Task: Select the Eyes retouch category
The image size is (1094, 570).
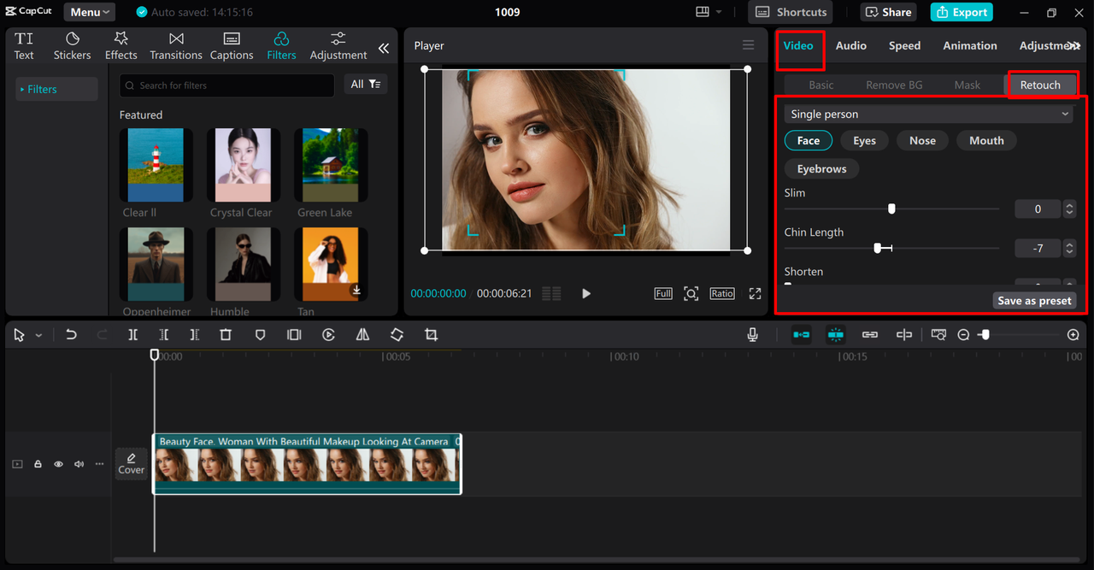Action: [x=864, y=140]
